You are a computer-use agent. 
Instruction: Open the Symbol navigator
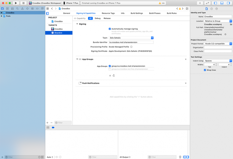point(12,9)
